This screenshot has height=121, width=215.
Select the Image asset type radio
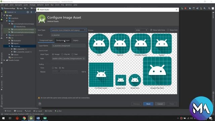pyautogui.click(x=53, y=54)
